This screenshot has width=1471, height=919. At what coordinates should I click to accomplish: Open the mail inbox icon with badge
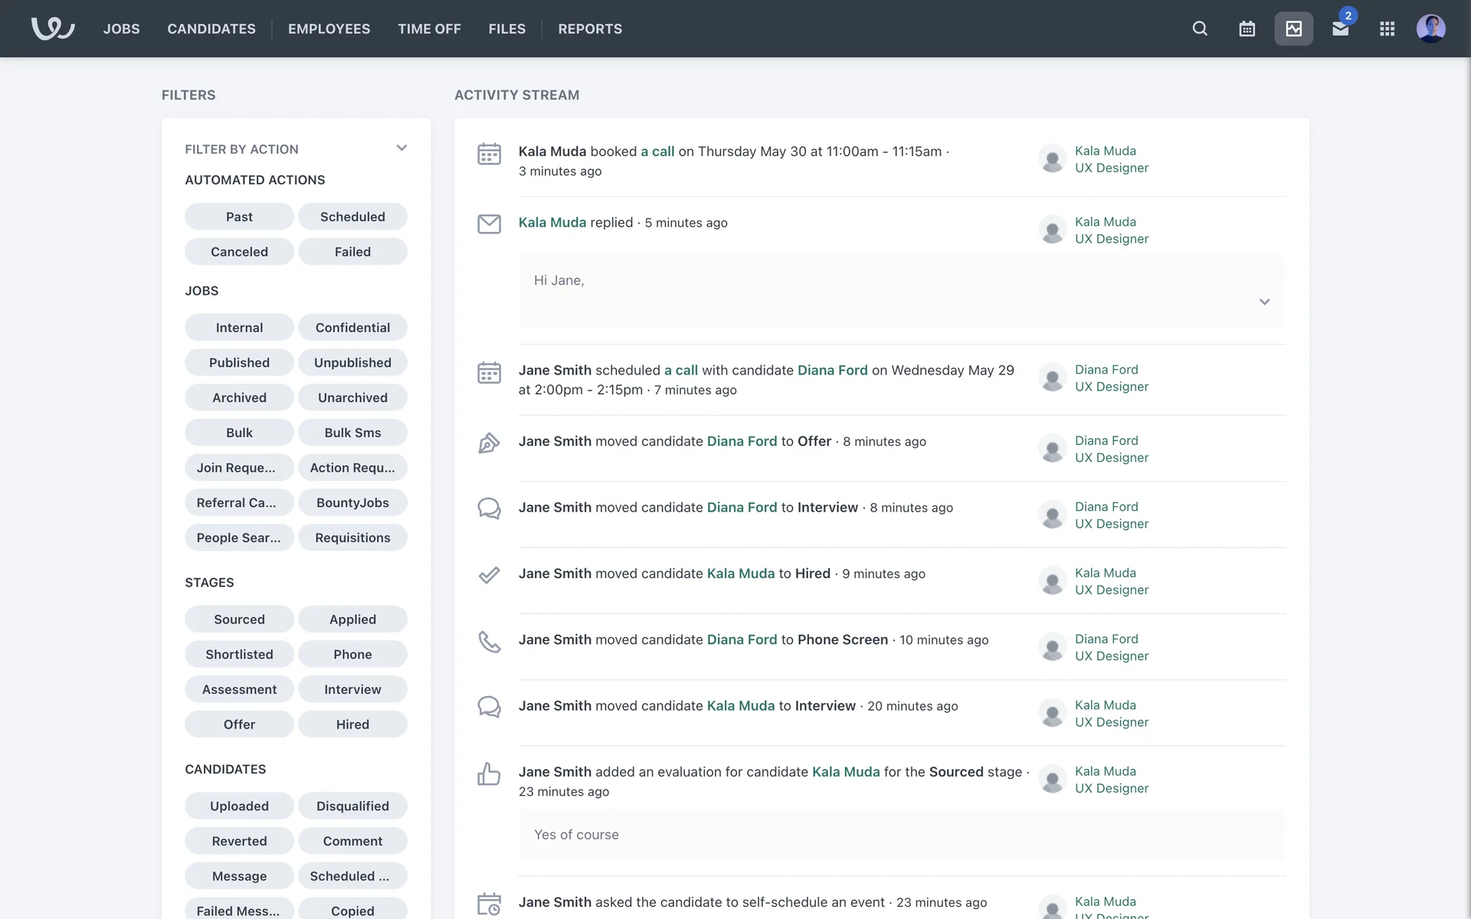[1340, 29]
